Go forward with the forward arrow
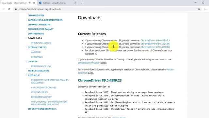 pyautogui.click(x=4, y=9)
